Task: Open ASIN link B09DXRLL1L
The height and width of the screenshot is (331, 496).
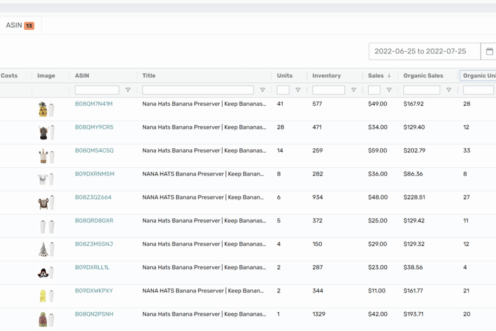Action: [92, 268]
